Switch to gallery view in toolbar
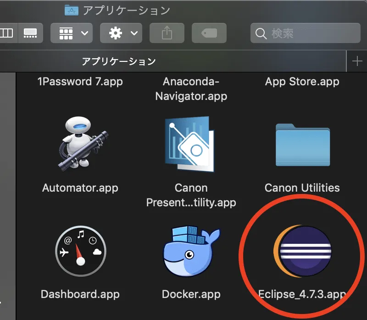Viewport: 367px width, 320px height. [x=30, y=33]
